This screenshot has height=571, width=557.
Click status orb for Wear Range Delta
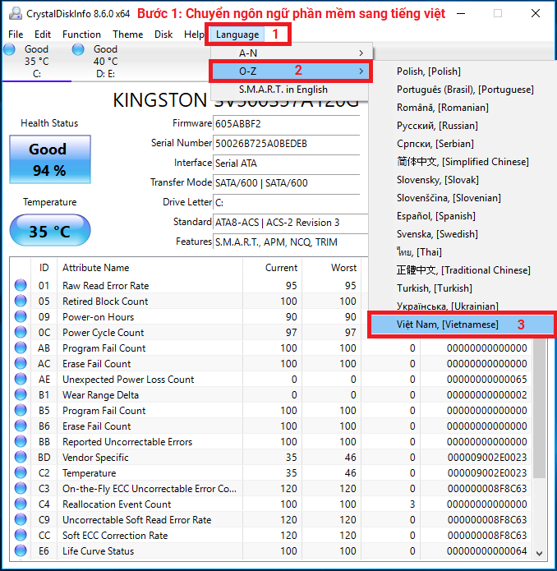click(21, 394)
